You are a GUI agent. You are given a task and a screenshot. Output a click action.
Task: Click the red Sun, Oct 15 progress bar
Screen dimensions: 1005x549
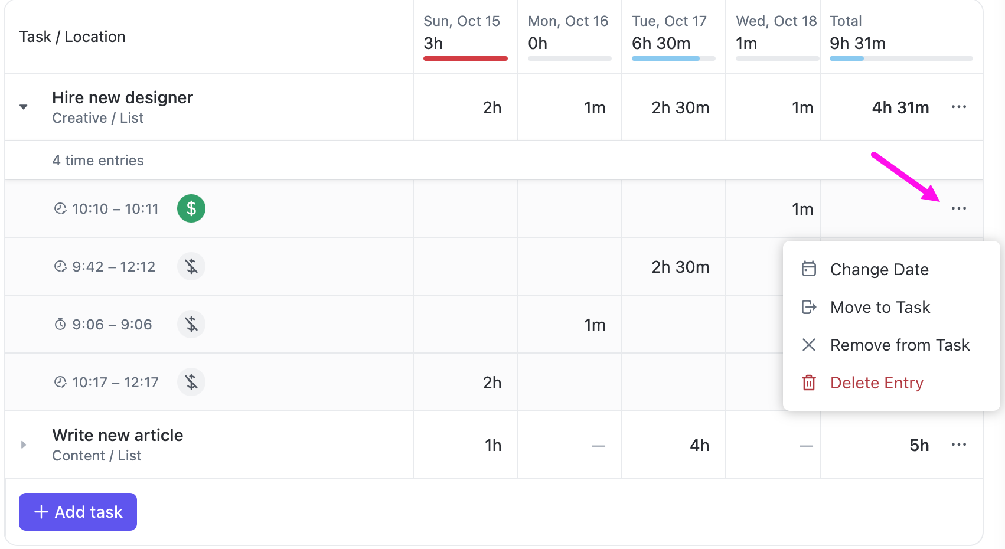click(465, 58)
